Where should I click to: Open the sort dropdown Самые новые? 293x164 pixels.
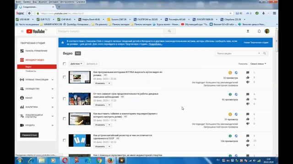coord(258,64)
